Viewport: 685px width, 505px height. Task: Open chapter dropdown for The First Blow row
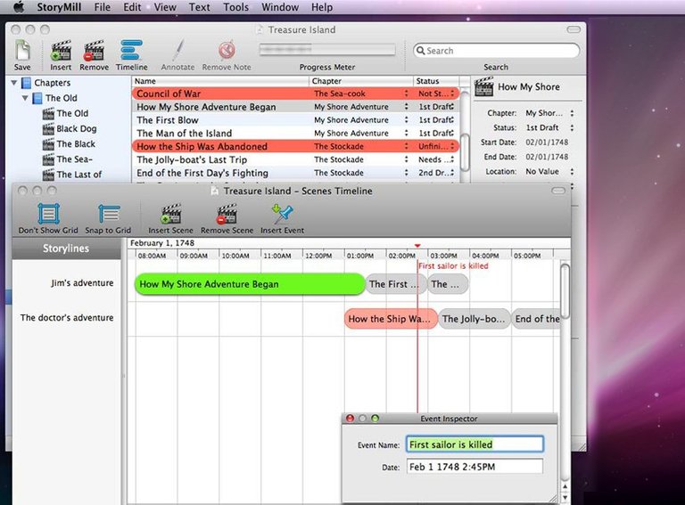point(407,120)
